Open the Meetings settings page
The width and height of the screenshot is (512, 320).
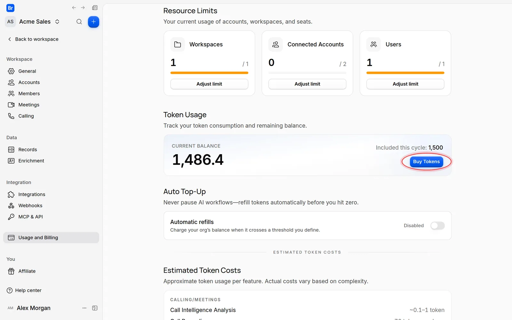pos(51,105)
